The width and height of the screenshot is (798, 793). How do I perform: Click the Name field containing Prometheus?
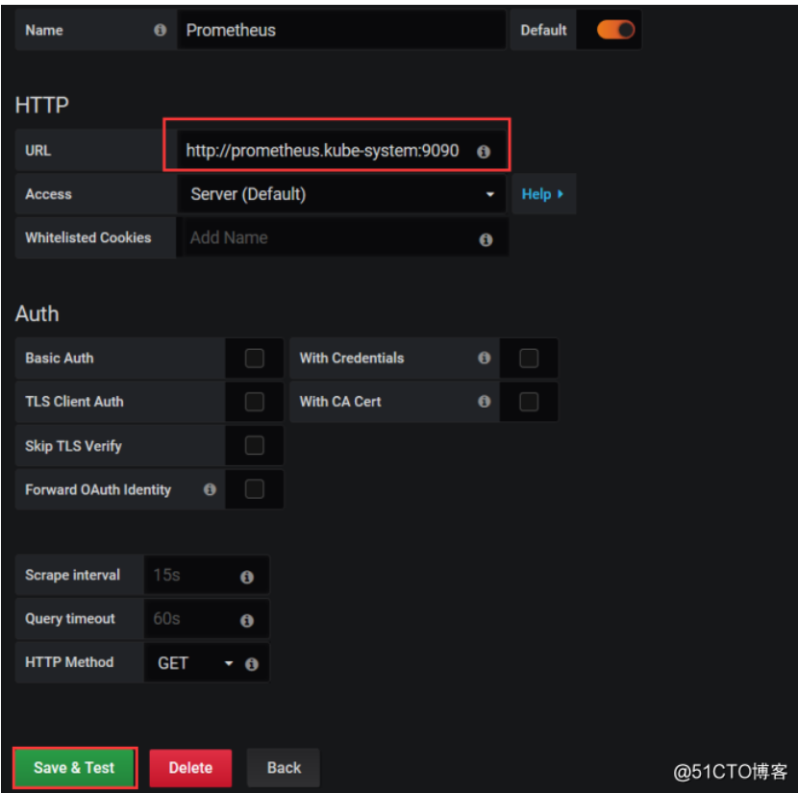pyautogui.click(x=341, y=30)
